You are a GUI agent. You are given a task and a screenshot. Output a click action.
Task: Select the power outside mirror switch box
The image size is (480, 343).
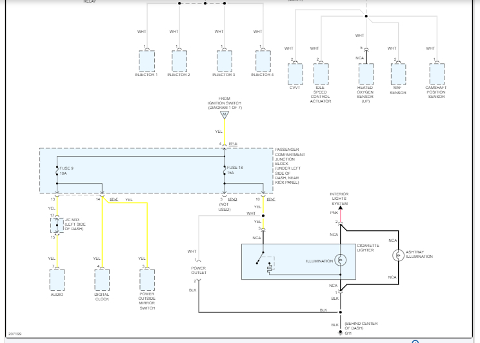tap(147, 280)
